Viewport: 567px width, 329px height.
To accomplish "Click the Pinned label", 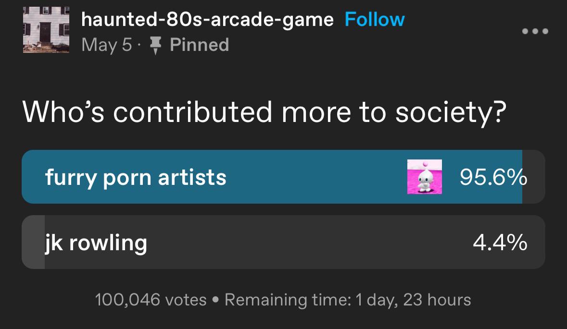I will point(199,45).
